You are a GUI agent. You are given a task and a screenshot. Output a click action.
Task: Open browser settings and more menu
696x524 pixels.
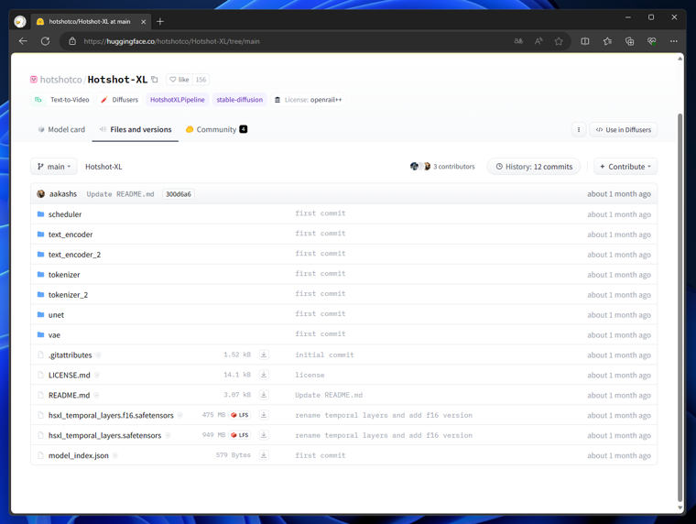click(674, 41)
